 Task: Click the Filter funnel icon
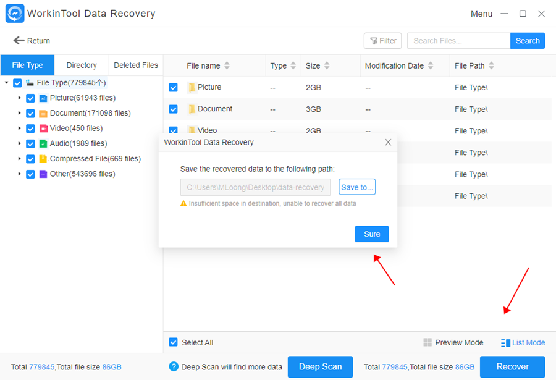coord(374,41)
